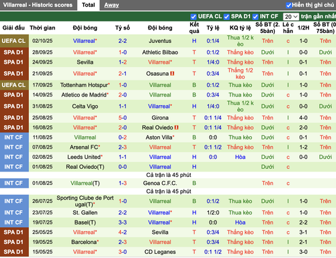
Task: Open Genoa C.F.C. team link
Action: [x=160, y=184]
